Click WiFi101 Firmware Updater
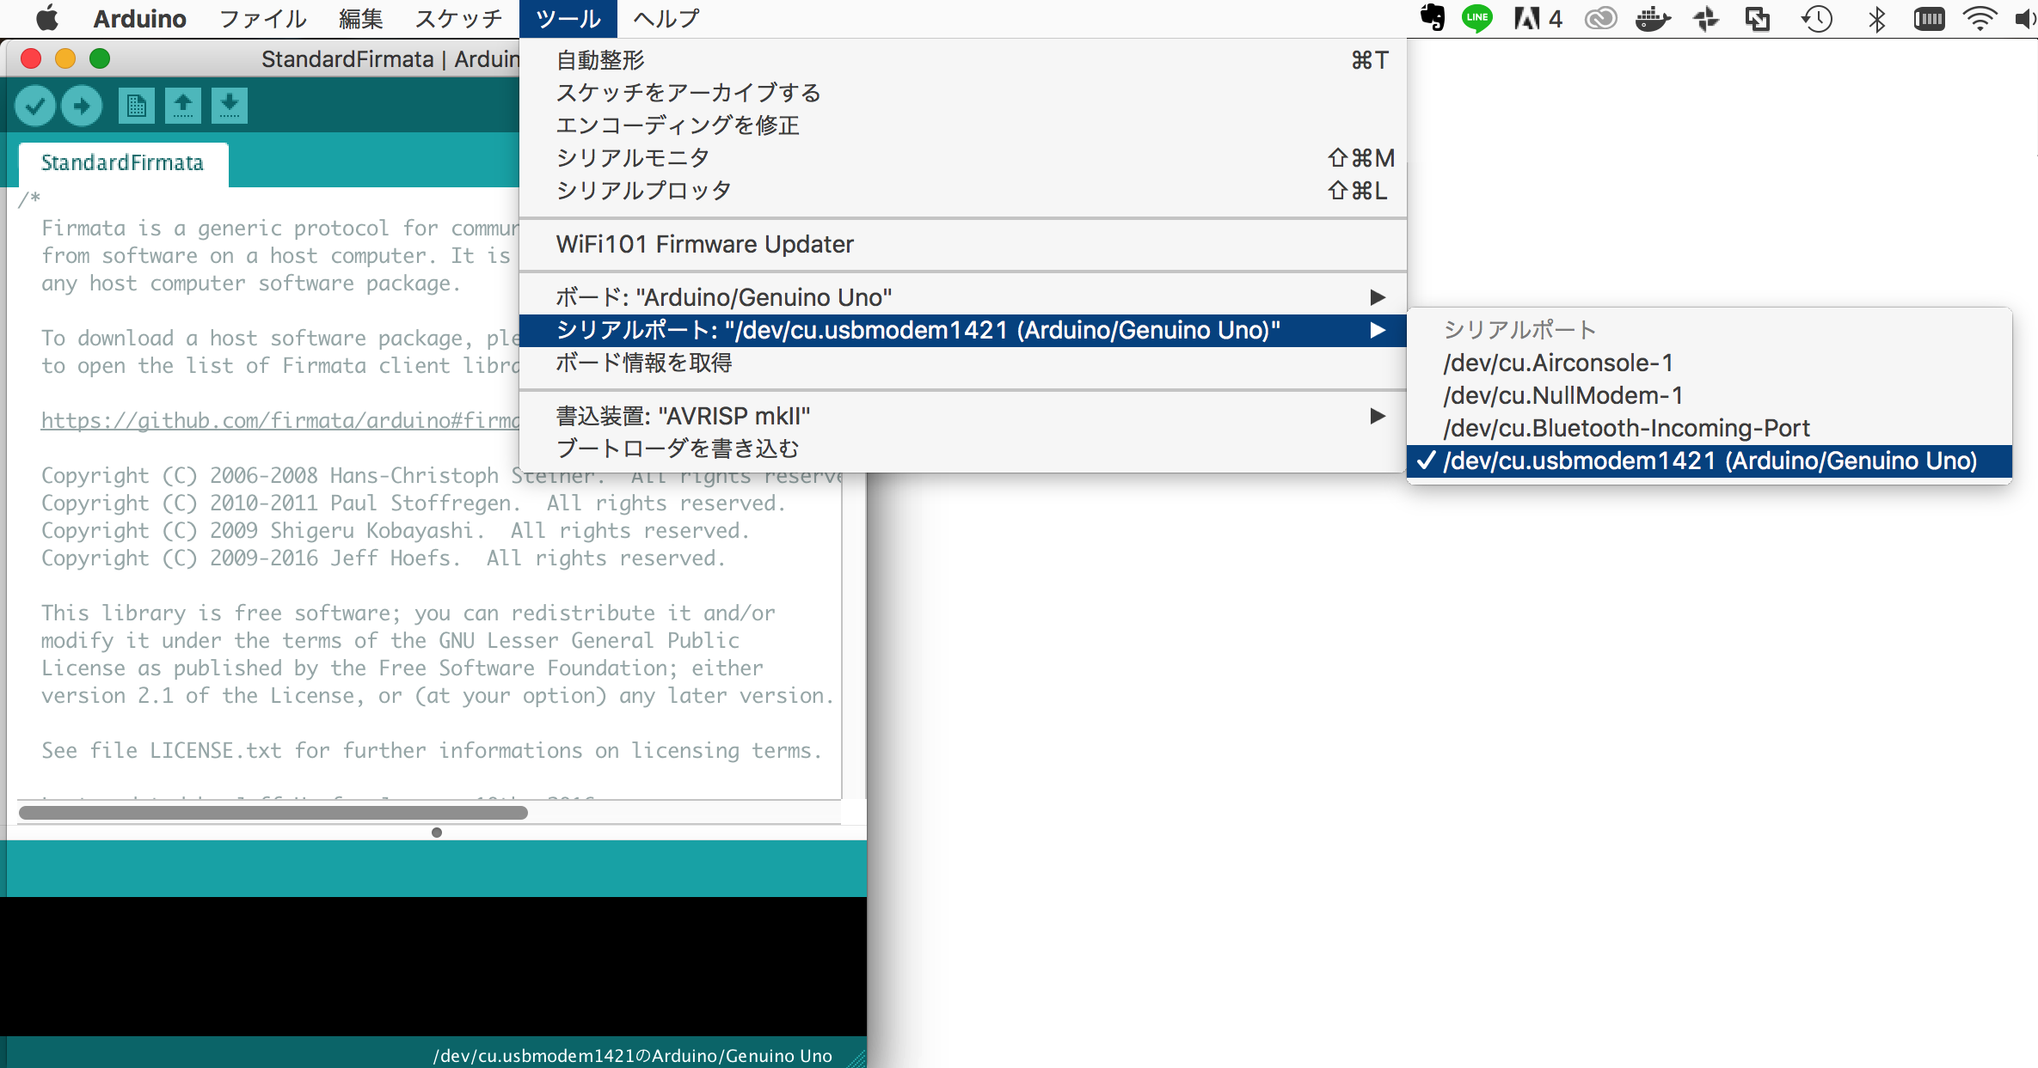 (x=704, y=245)
